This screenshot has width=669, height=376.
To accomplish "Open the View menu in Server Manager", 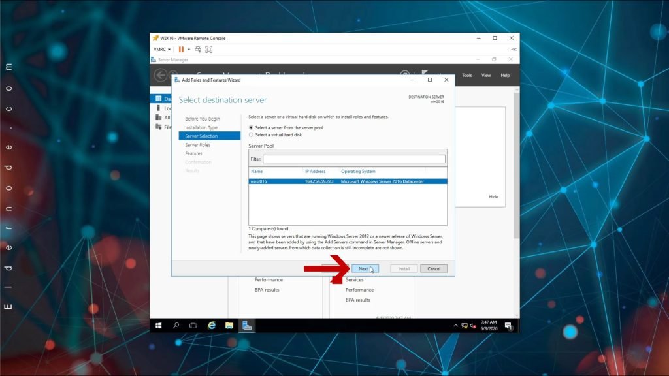I will click(x=485, y=75).
